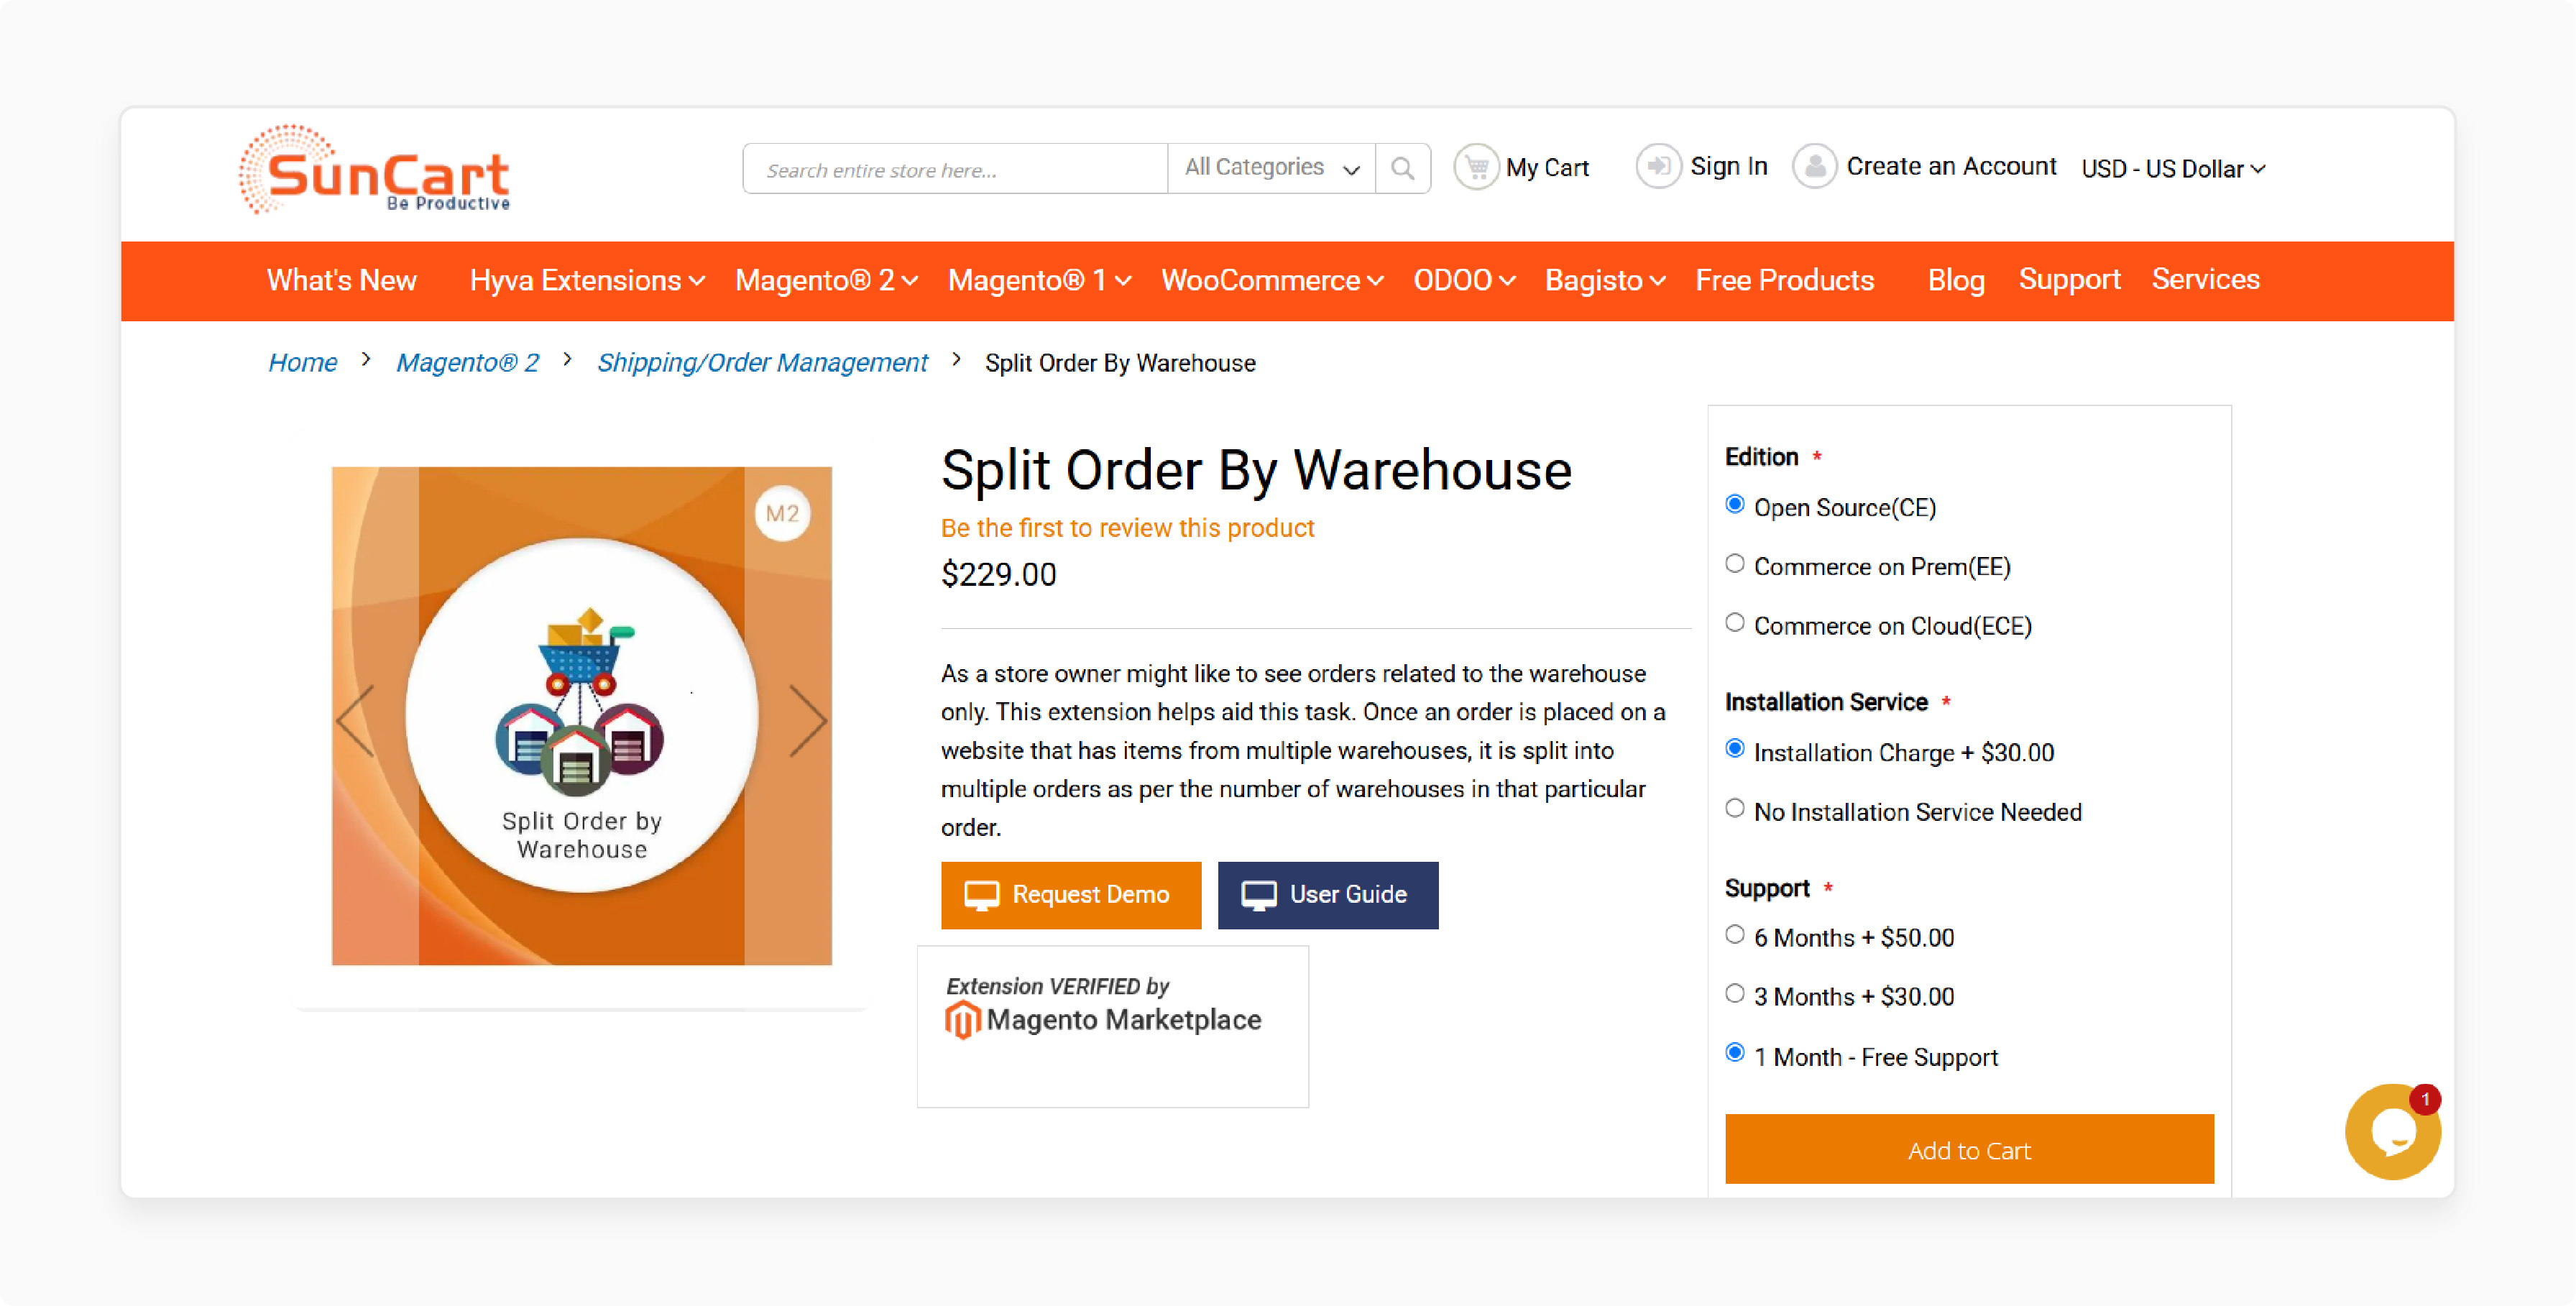Click the Create an Account avatar icon
Viewport: 2576px width, 1306px height.
tap(1814, 166)
